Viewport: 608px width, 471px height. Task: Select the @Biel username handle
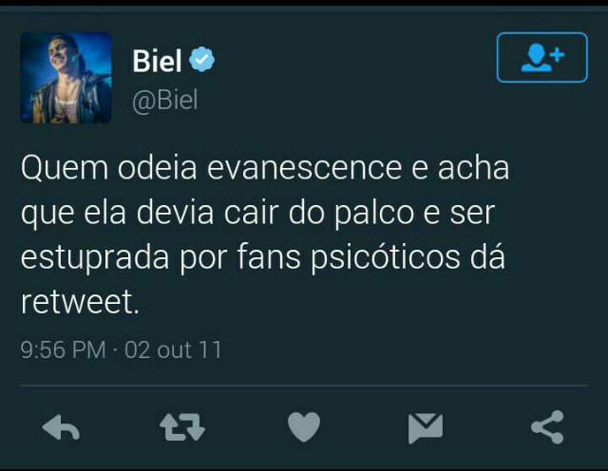[165, 101]
